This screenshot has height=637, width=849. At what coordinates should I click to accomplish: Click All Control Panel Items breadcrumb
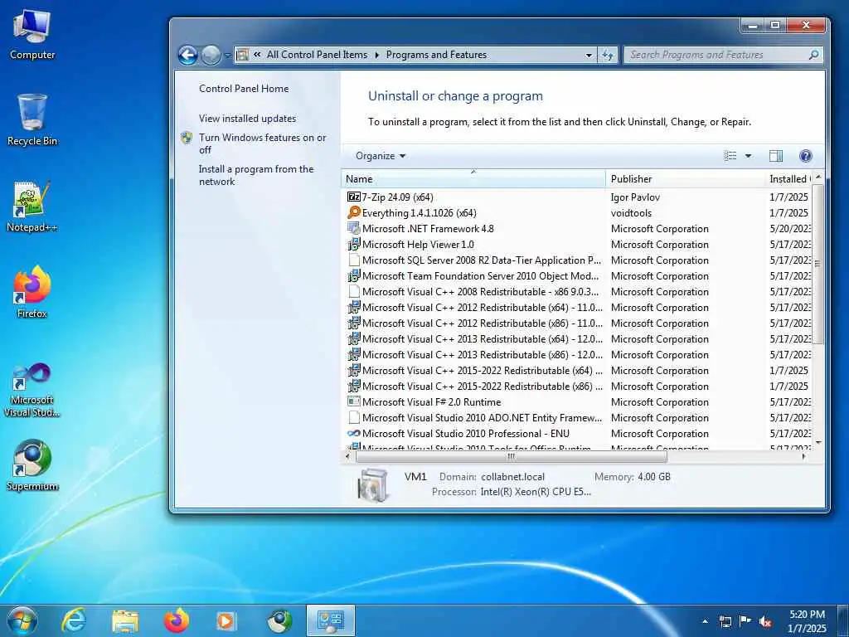(x=317, y=55)
